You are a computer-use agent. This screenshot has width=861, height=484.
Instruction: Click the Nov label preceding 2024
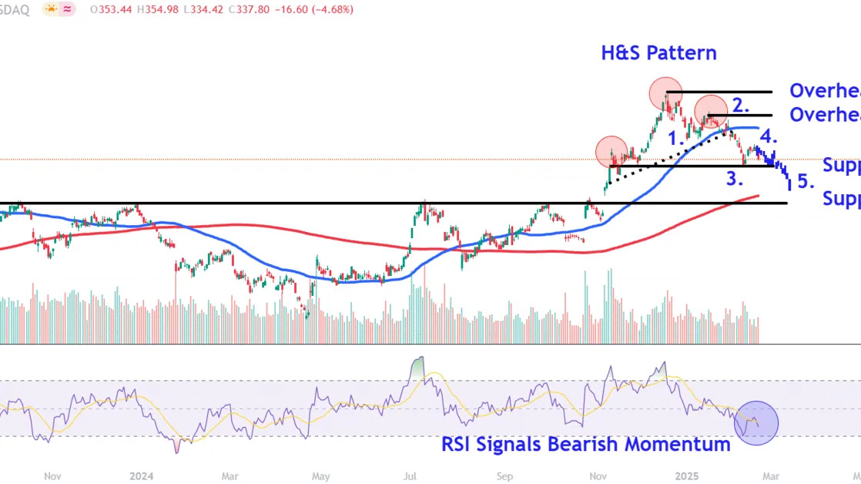(52, 476)
